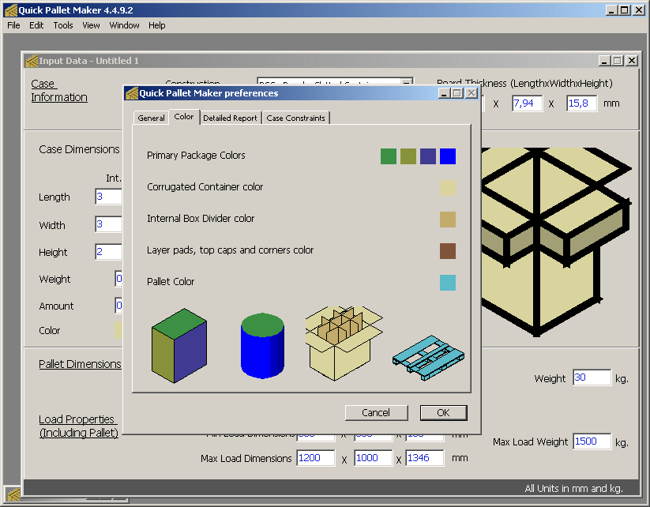Screen dimensions: 650x507
Task: Click the Amount field in Input Data
Action: tap(118, 306)
